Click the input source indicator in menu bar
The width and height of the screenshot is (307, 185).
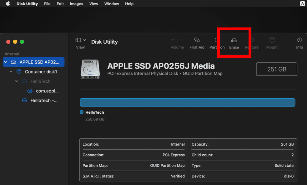pos(302,4)
